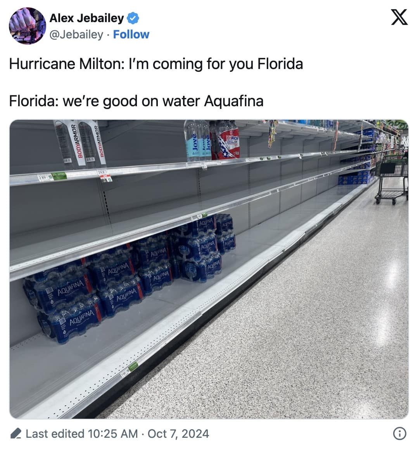Open the tweet info icon

coord(399,433)
